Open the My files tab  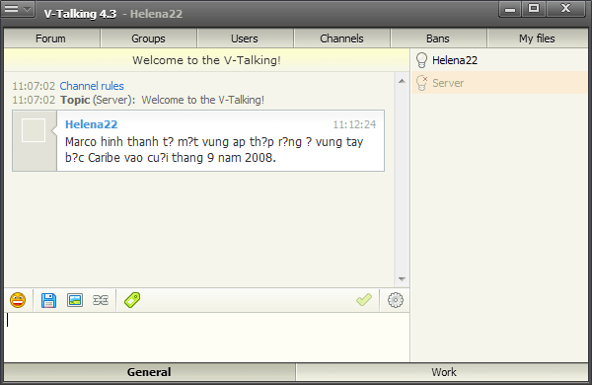[537, 38]
